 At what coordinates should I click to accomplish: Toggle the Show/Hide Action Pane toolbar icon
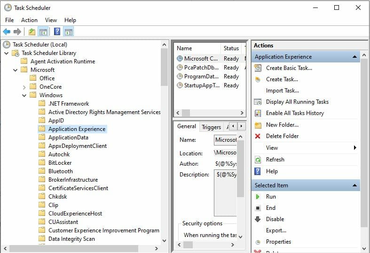click(69, 31)
